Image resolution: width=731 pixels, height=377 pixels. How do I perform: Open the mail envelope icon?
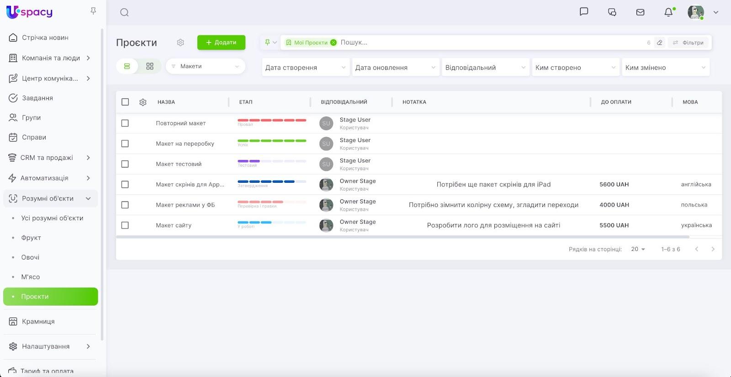640,12
